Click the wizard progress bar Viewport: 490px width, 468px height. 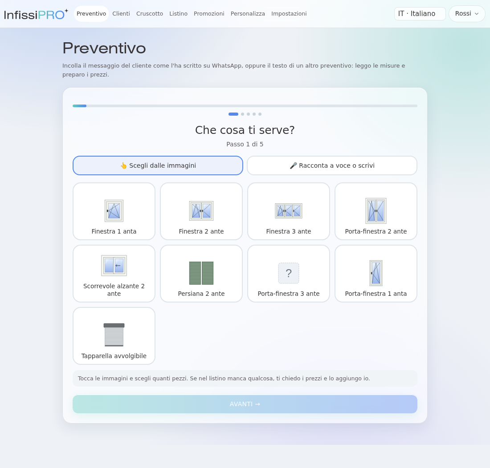click(245, 106)
